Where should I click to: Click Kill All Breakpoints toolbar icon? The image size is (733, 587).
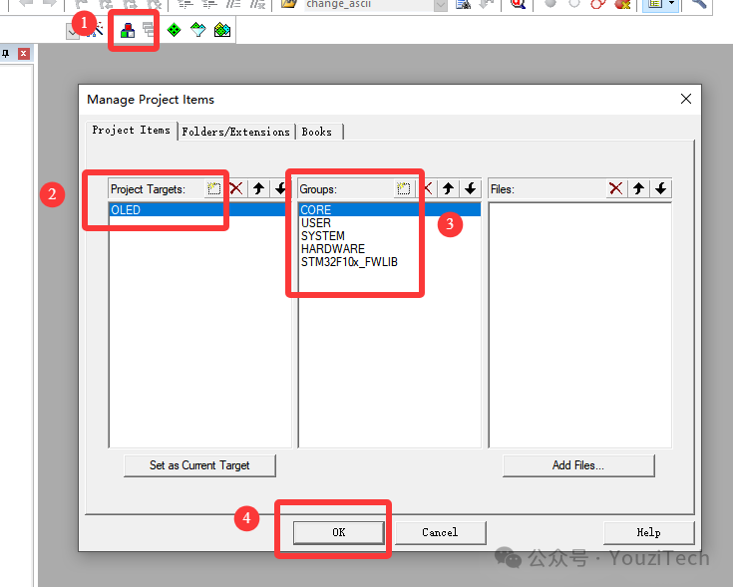pos(622,4)
